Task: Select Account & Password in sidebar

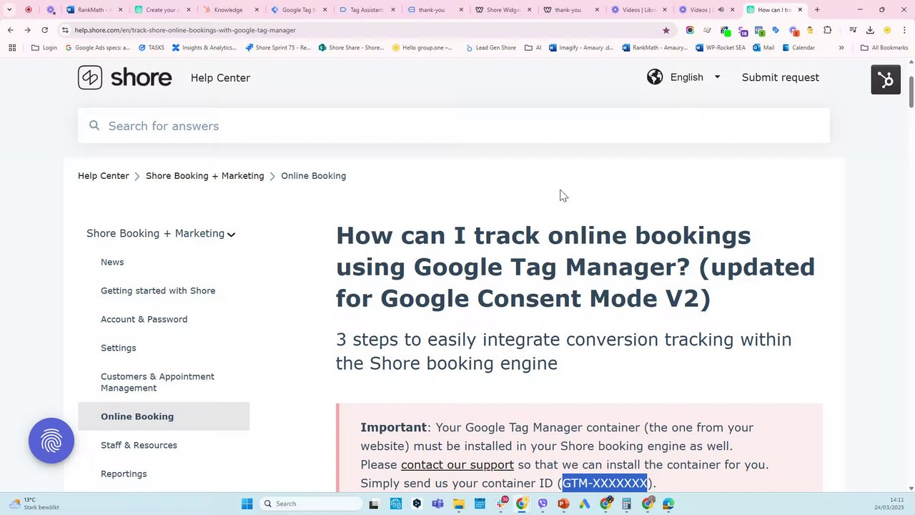Action: pos(144,320)
